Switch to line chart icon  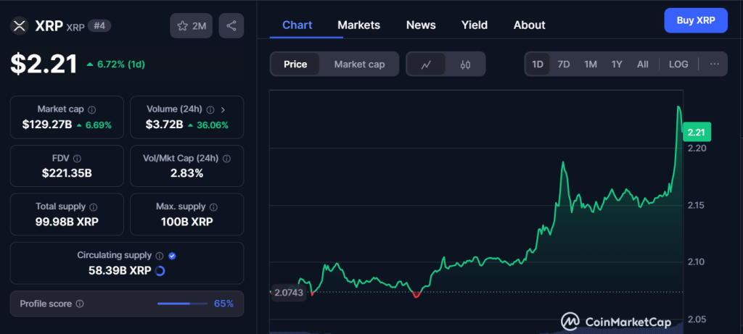(426, 64)
